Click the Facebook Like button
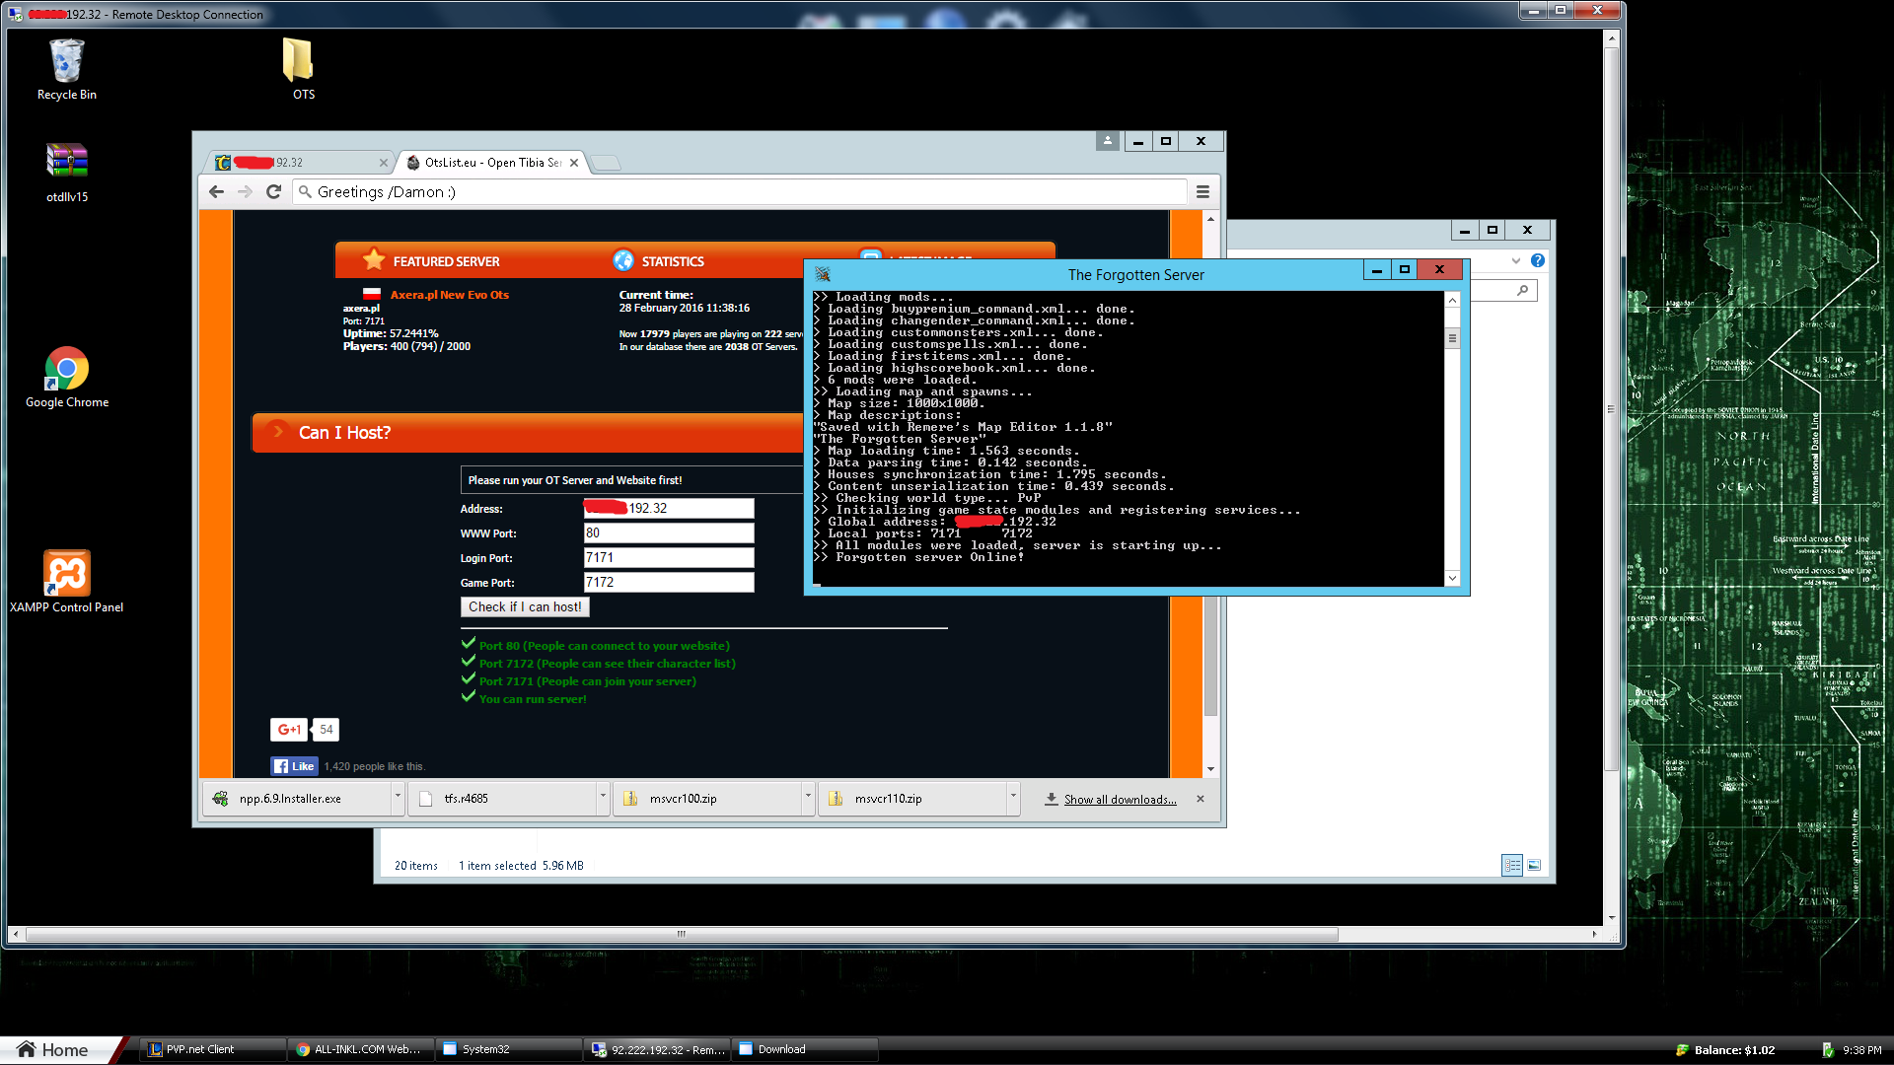This screenshot has width=1894, height=1065. (294, 766)
